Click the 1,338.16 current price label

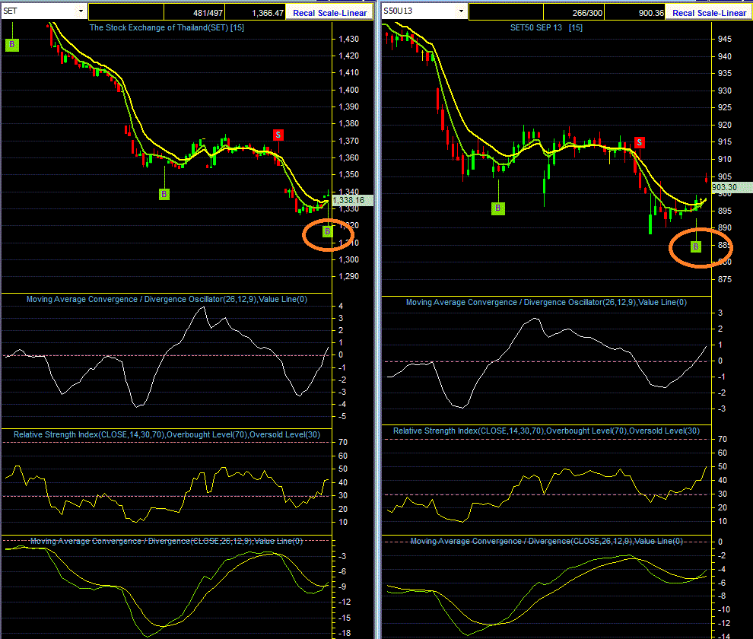(352, 200)
